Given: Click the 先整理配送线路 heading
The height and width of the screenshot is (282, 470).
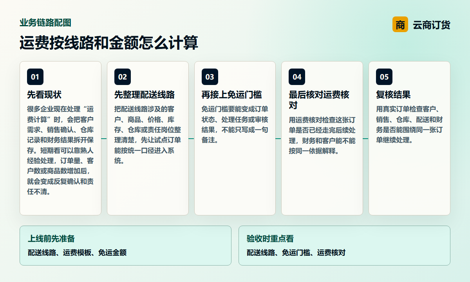Looking at the screenshot, I should pos(145,95).
